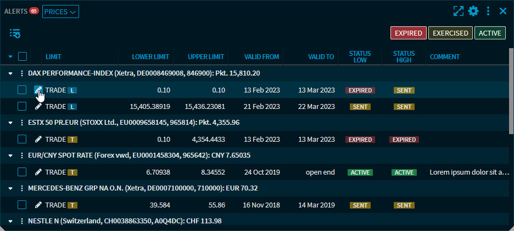Filter alerts by Expired status
The height and width of the screenshot is (231, 514).
point(408,33)
